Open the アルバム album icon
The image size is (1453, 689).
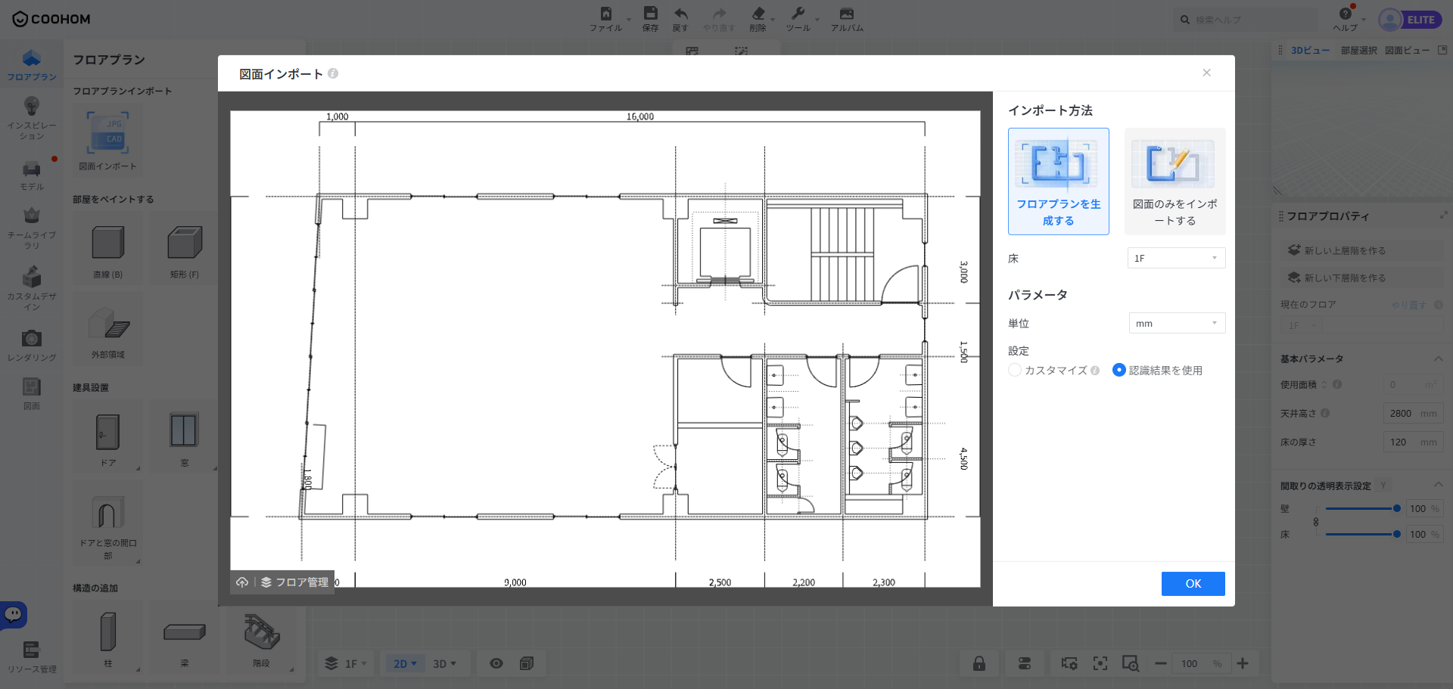pyautogui.click(x=847, y=14)
